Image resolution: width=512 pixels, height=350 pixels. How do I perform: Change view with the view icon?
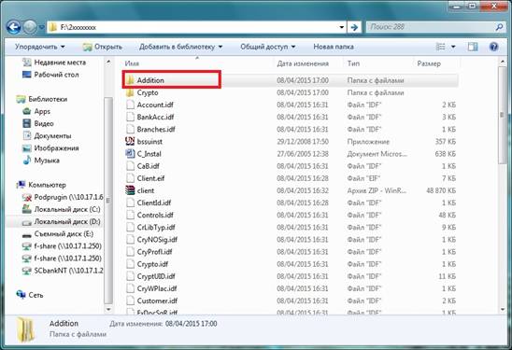point(440,47)
